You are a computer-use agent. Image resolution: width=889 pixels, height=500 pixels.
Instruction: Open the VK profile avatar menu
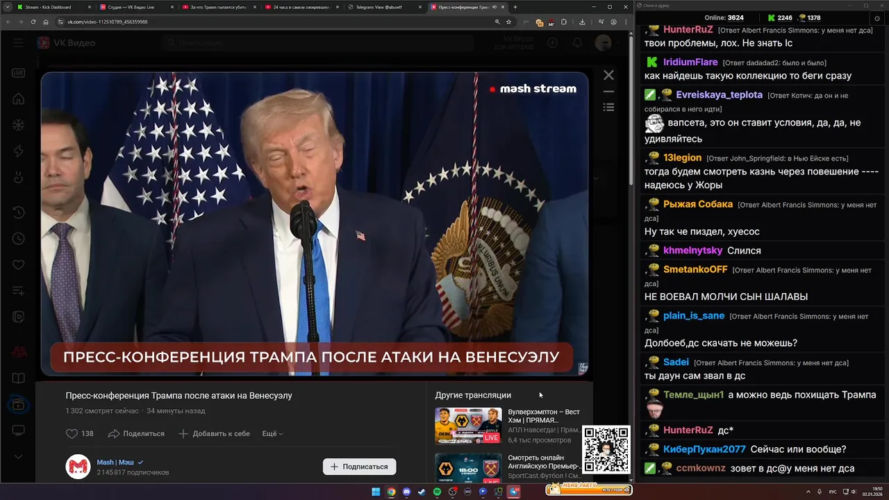(603, 43)
